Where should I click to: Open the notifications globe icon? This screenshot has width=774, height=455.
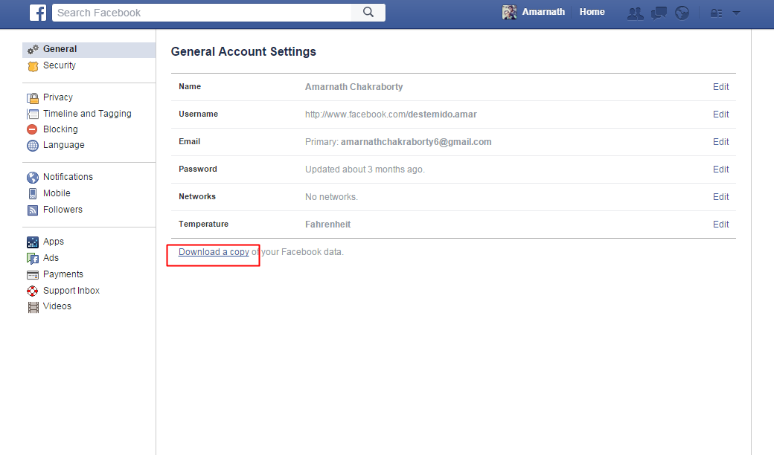682,13
